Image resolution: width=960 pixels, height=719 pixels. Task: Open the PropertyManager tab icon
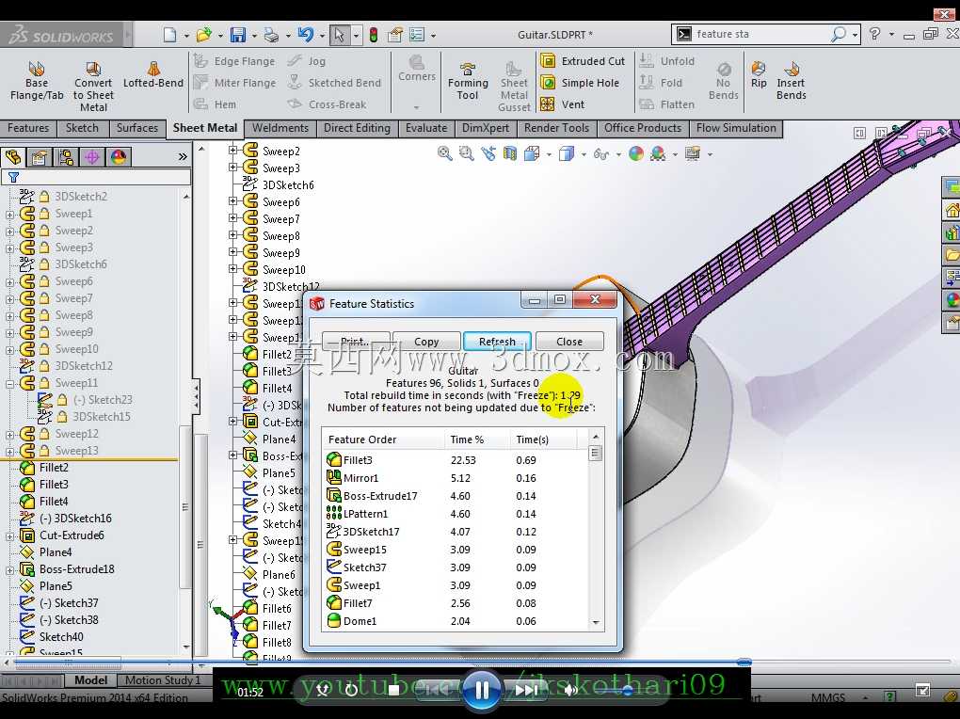(40, 157)
